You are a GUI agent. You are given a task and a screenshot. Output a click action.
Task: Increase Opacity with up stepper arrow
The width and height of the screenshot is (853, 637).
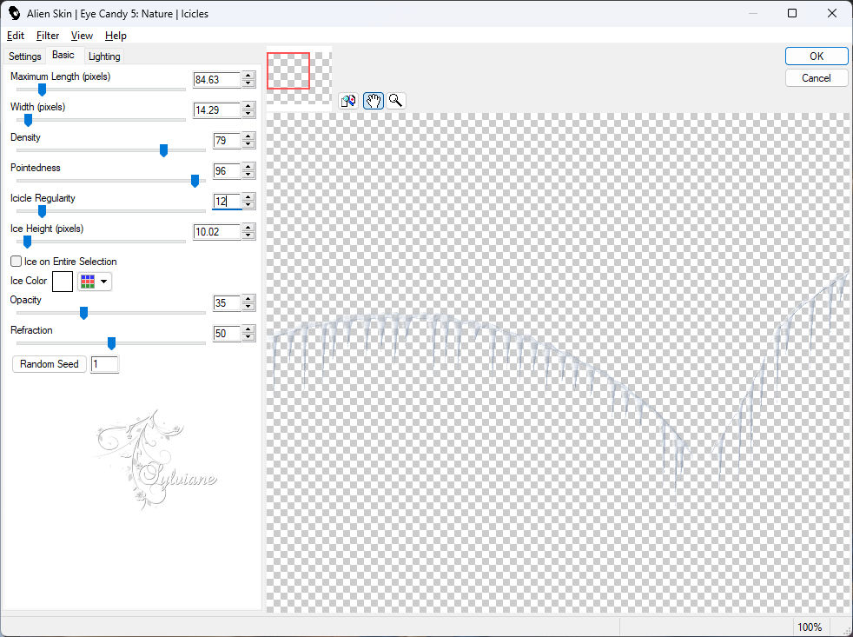click(x=248, y=300)
